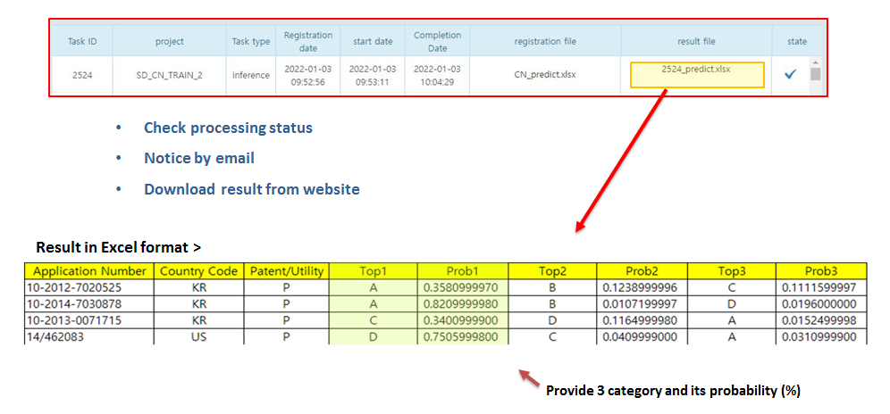Click Prob3 value 0.0152499998
Viewport: 890px width, 414px height.
tap(821, 320)
